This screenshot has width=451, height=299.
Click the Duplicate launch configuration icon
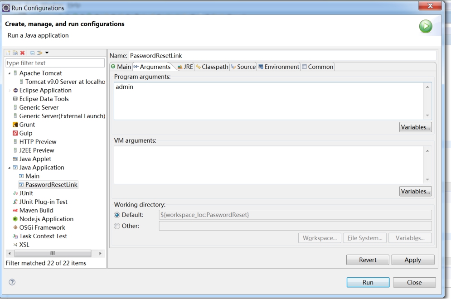[15, 53]
